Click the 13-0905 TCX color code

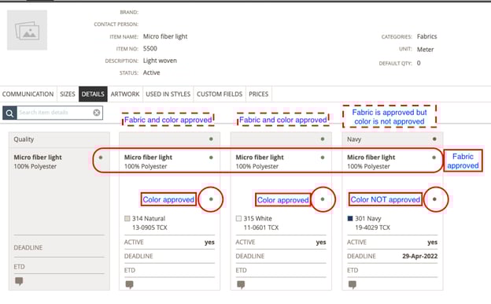coord(150,228)
